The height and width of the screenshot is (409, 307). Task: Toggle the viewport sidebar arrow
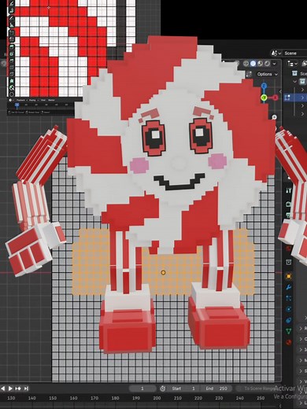280,91
